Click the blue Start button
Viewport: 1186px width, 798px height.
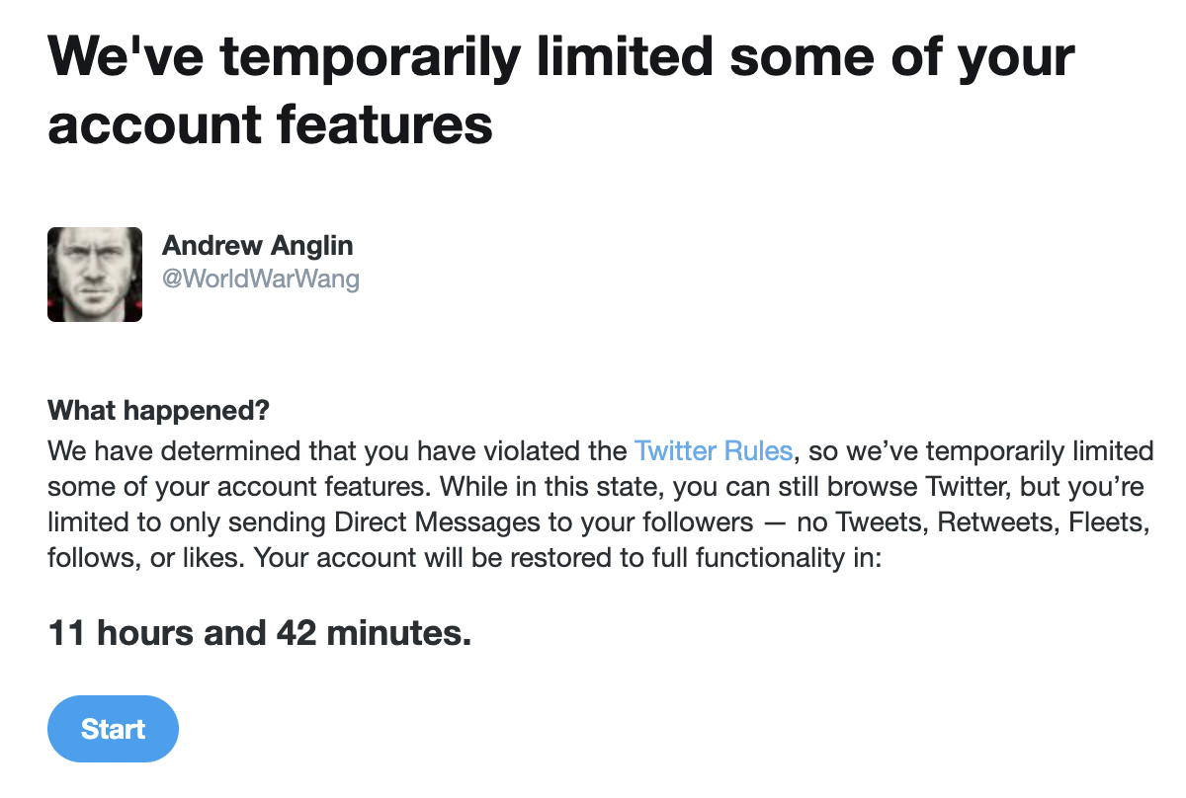click(113, 730)
